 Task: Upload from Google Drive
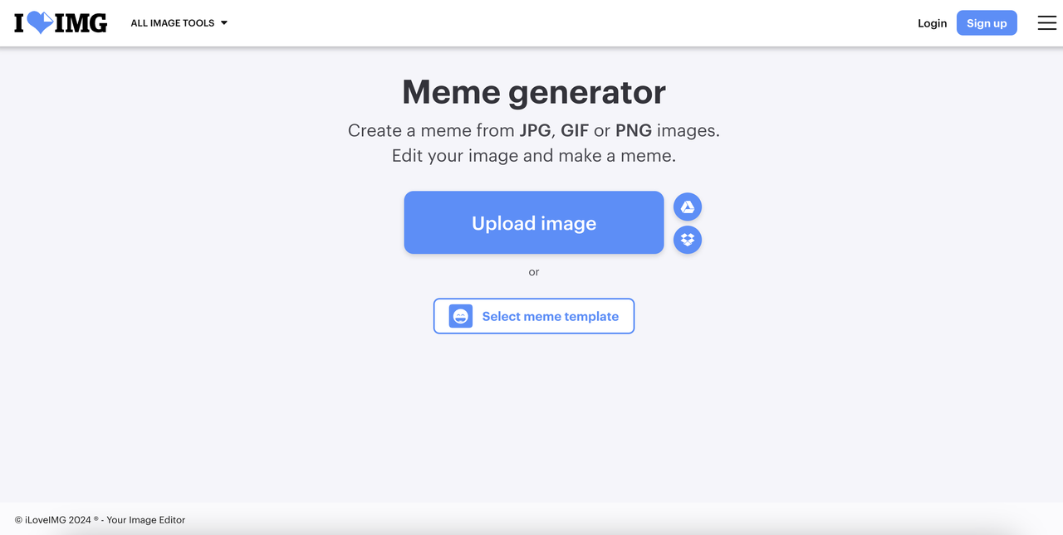[688, 207]
